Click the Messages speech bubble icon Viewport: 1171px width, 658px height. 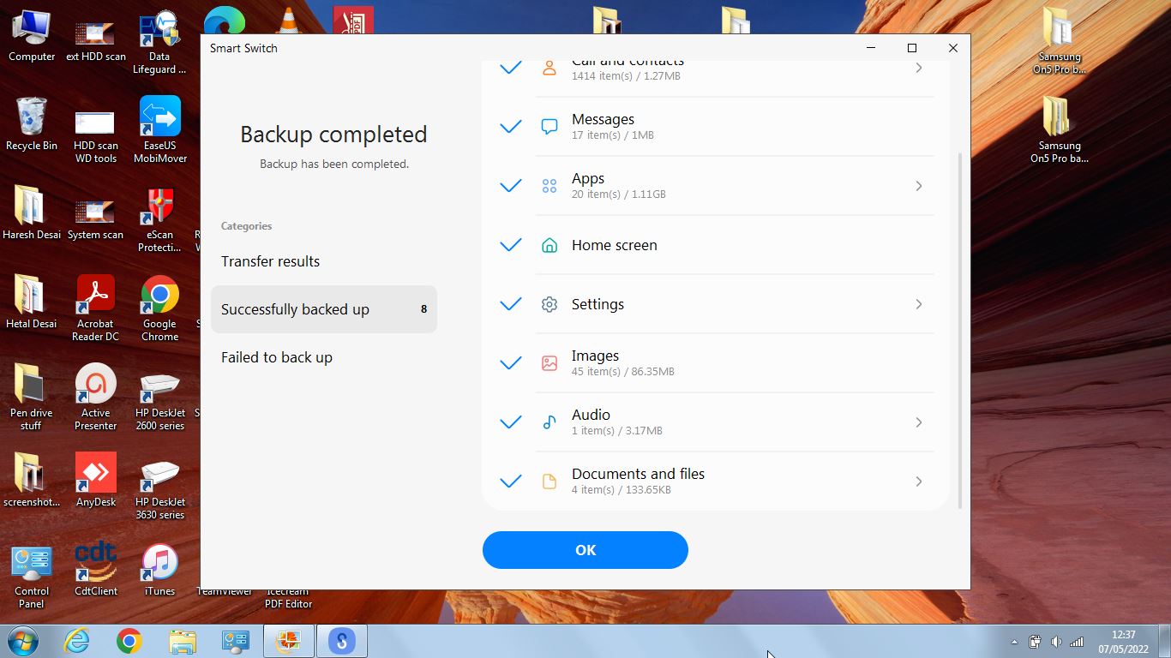[x=549, y=127]
